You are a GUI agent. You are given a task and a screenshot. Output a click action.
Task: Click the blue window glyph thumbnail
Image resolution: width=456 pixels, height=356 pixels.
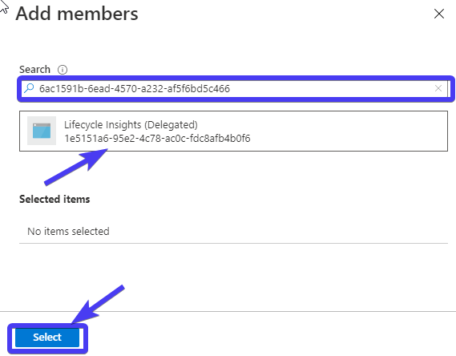(x=42, y=131)
